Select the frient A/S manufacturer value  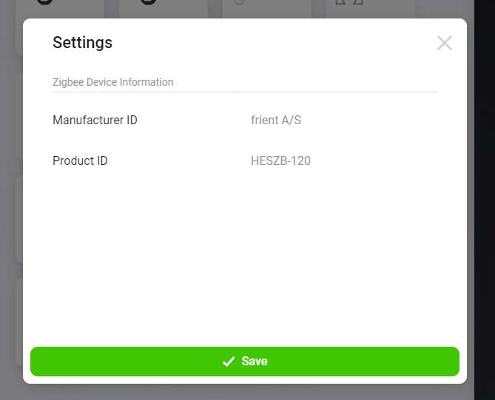coord(276,120)
